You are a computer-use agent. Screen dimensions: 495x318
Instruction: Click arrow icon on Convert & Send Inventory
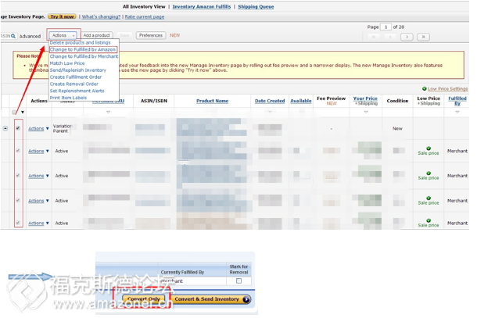(246, 299)
